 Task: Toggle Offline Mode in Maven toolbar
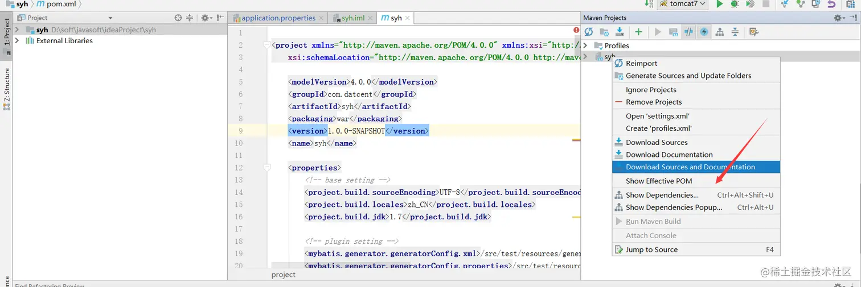(x=689, y=32)
